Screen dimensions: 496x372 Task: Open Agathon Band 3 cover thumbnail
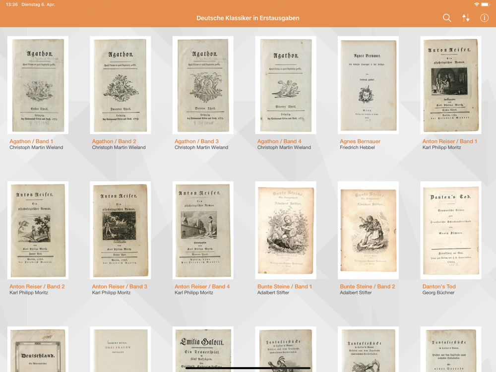click(203, 85)
